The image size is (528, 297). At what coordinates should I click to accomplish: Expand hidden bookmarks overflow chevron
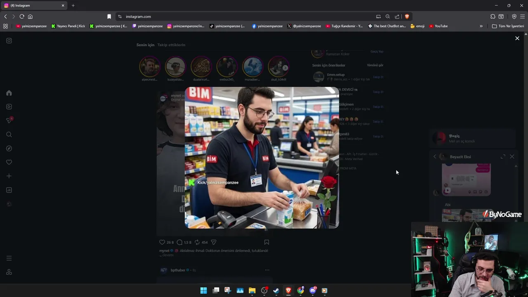(x=481, y=26)
